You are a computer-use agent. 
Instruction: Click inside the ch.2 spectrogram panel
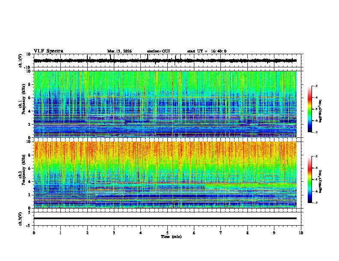(x=165, y=175)
